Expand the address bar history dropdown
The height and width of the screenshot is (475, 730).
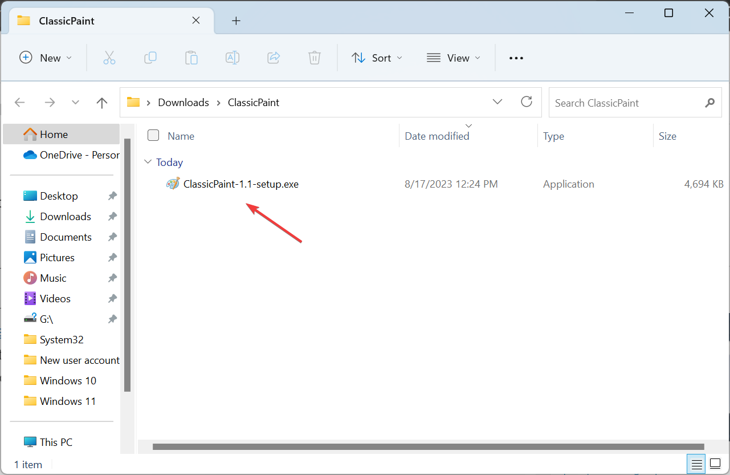pyautogui.click(x=497, y=102)
